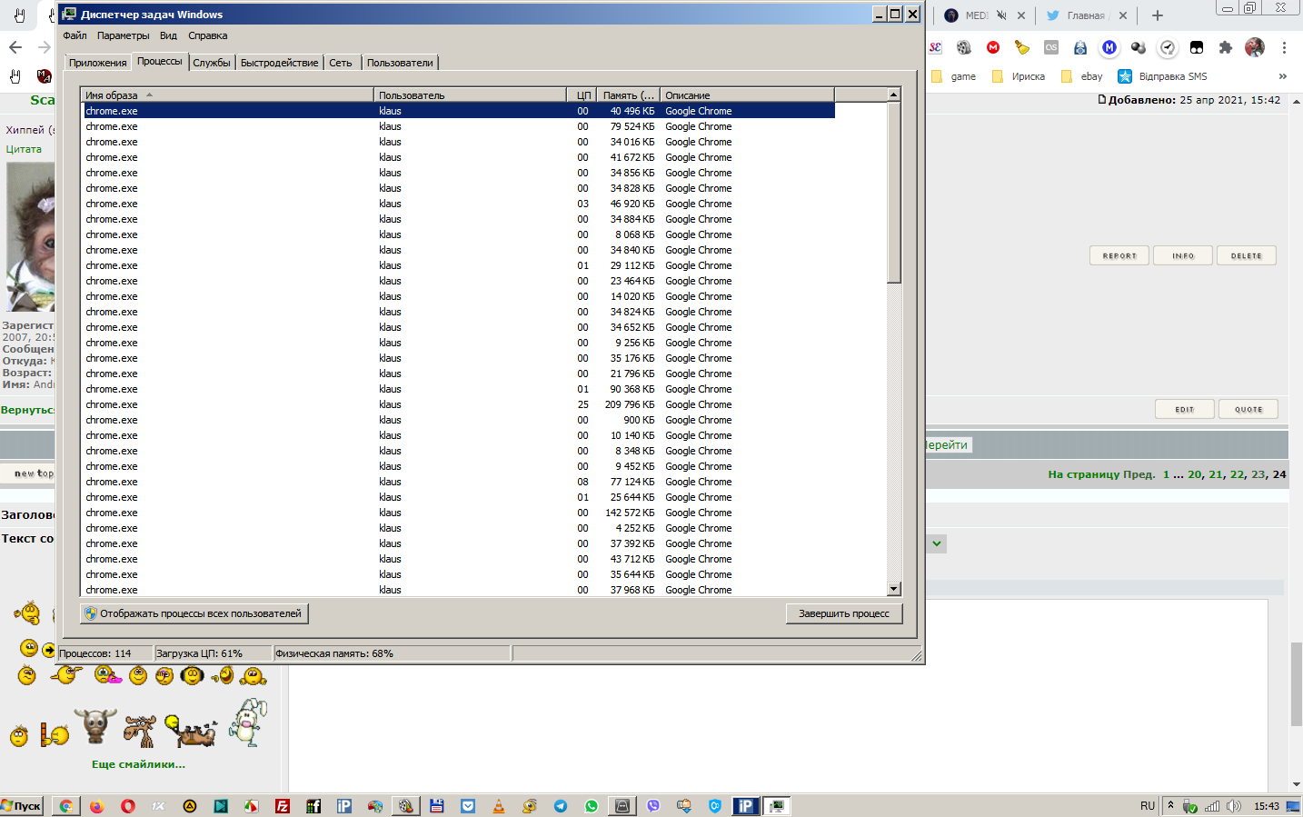Viewport: 1303px width, 817px height.
Task: Select chrome.exe row using 142 572 КБ memory
Action: tap(459, 513)
